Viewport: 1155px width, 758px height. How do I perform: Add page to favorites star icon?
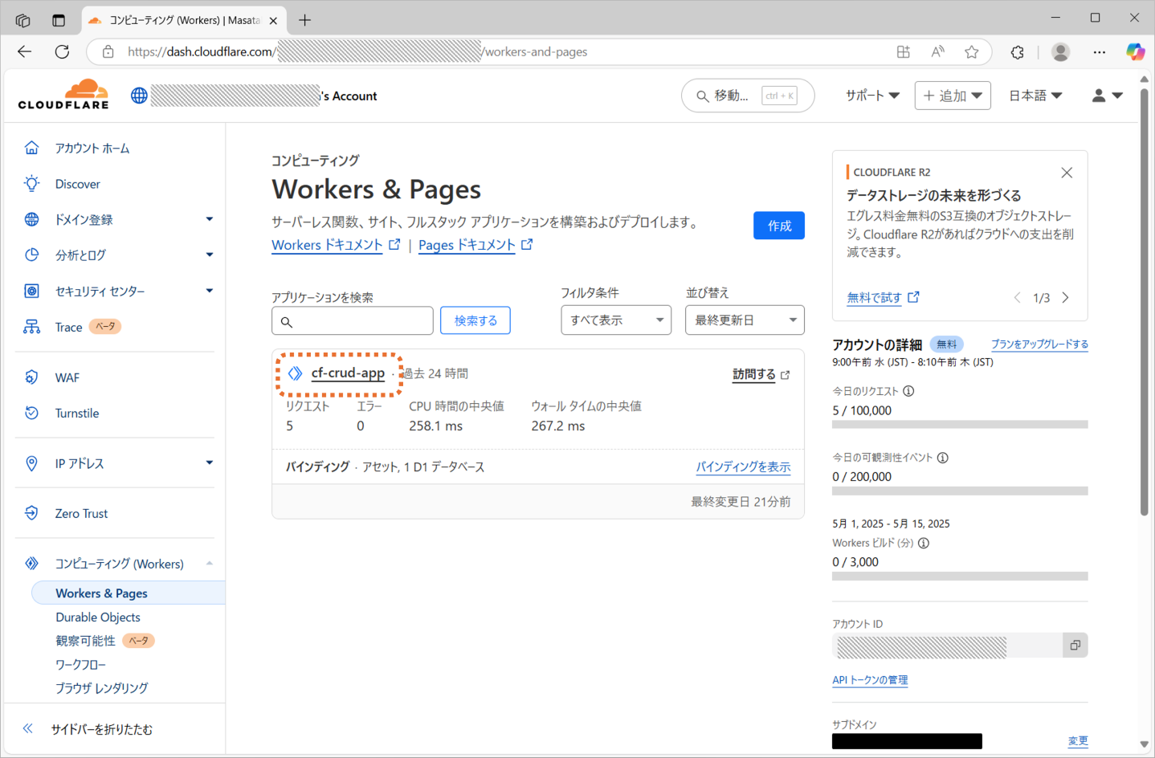pyautogui.click(x=972, y=51)
